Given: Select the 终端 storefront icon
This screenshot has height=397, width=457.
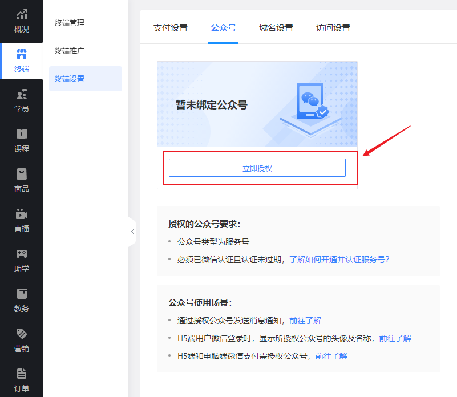Looking at the screenshot, I should point(22,54).
